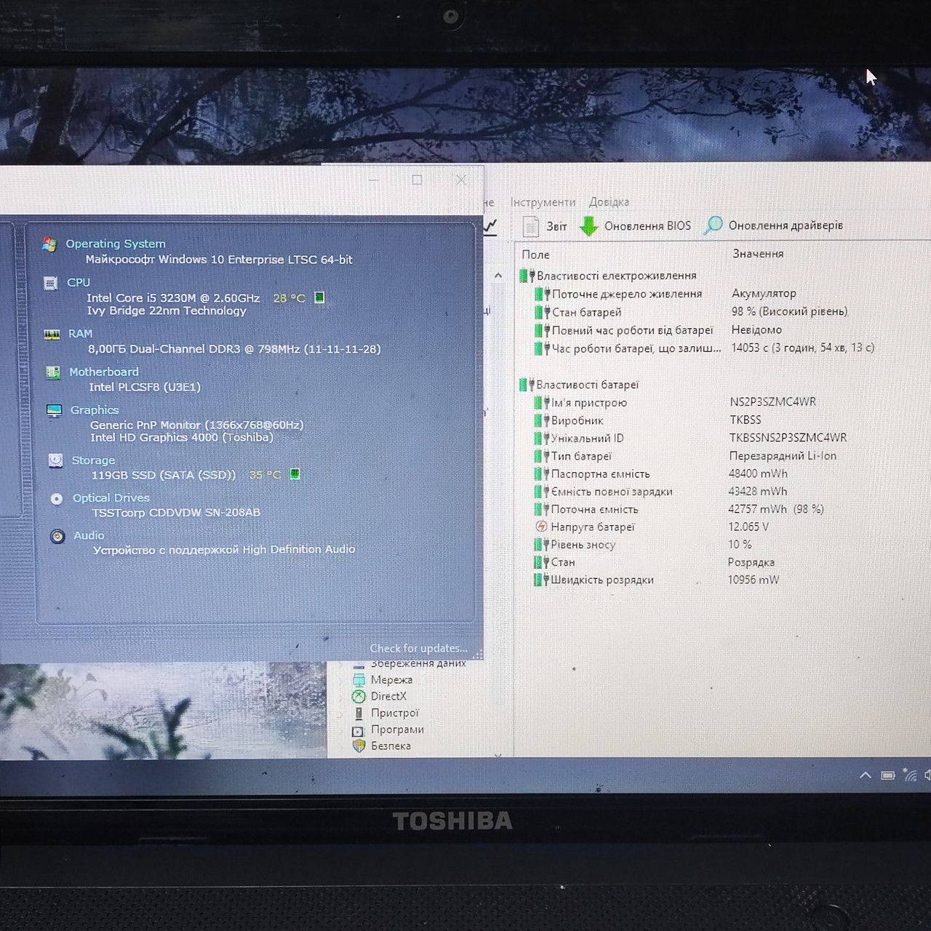Click the Check for updates... link in Speccy
This screenshot has width=931, height=931.
click(418, 648)
